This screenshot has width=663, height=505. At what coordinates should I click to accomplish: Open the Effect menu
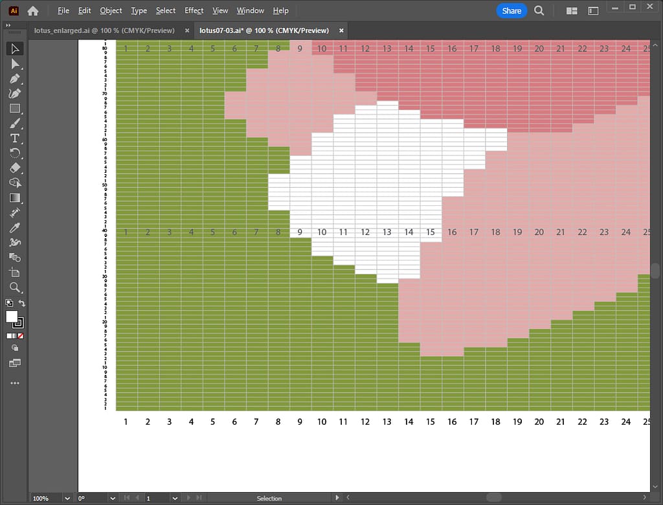pyautogui.click(x=194, y=10)
